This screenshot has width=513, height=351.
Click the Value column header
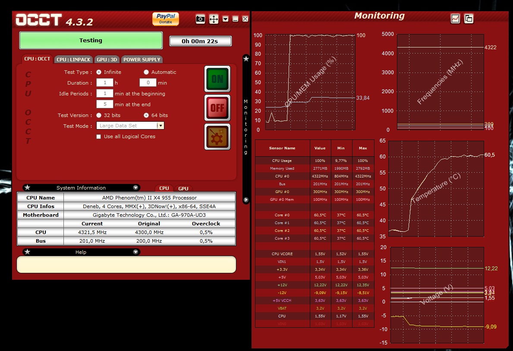pos(320,149)
